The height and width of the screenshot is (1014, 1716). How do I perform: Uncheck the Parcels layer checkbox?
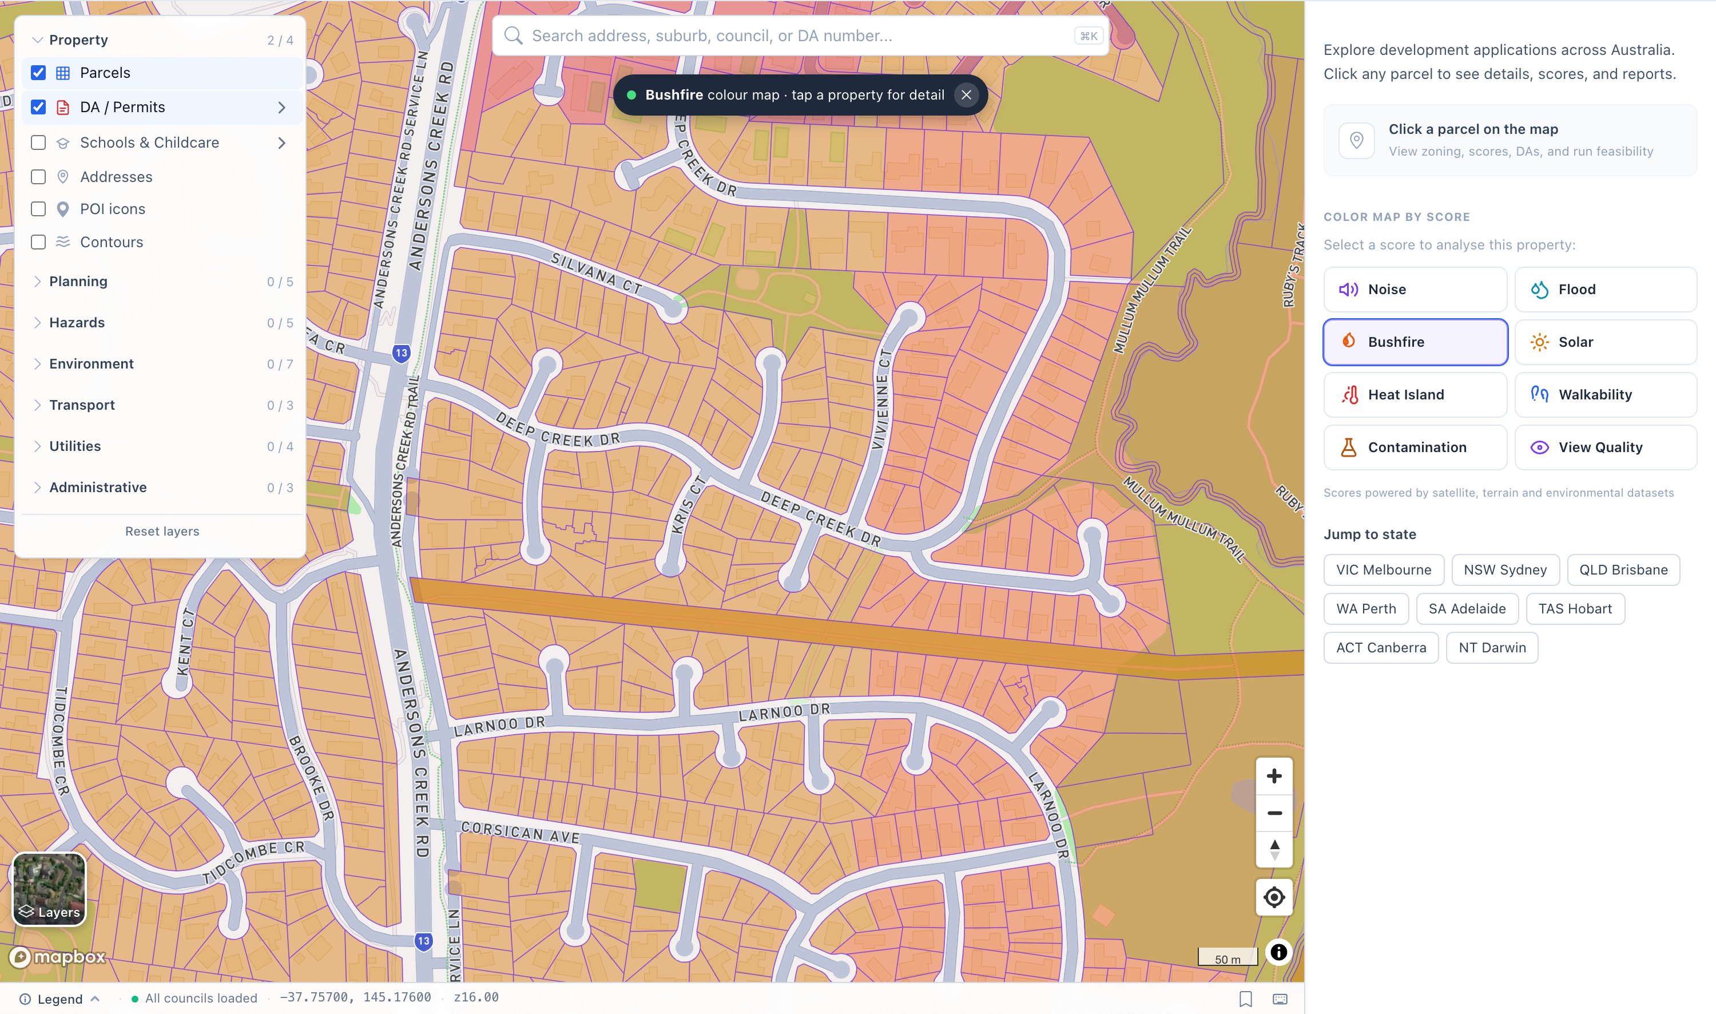[38, 73]
